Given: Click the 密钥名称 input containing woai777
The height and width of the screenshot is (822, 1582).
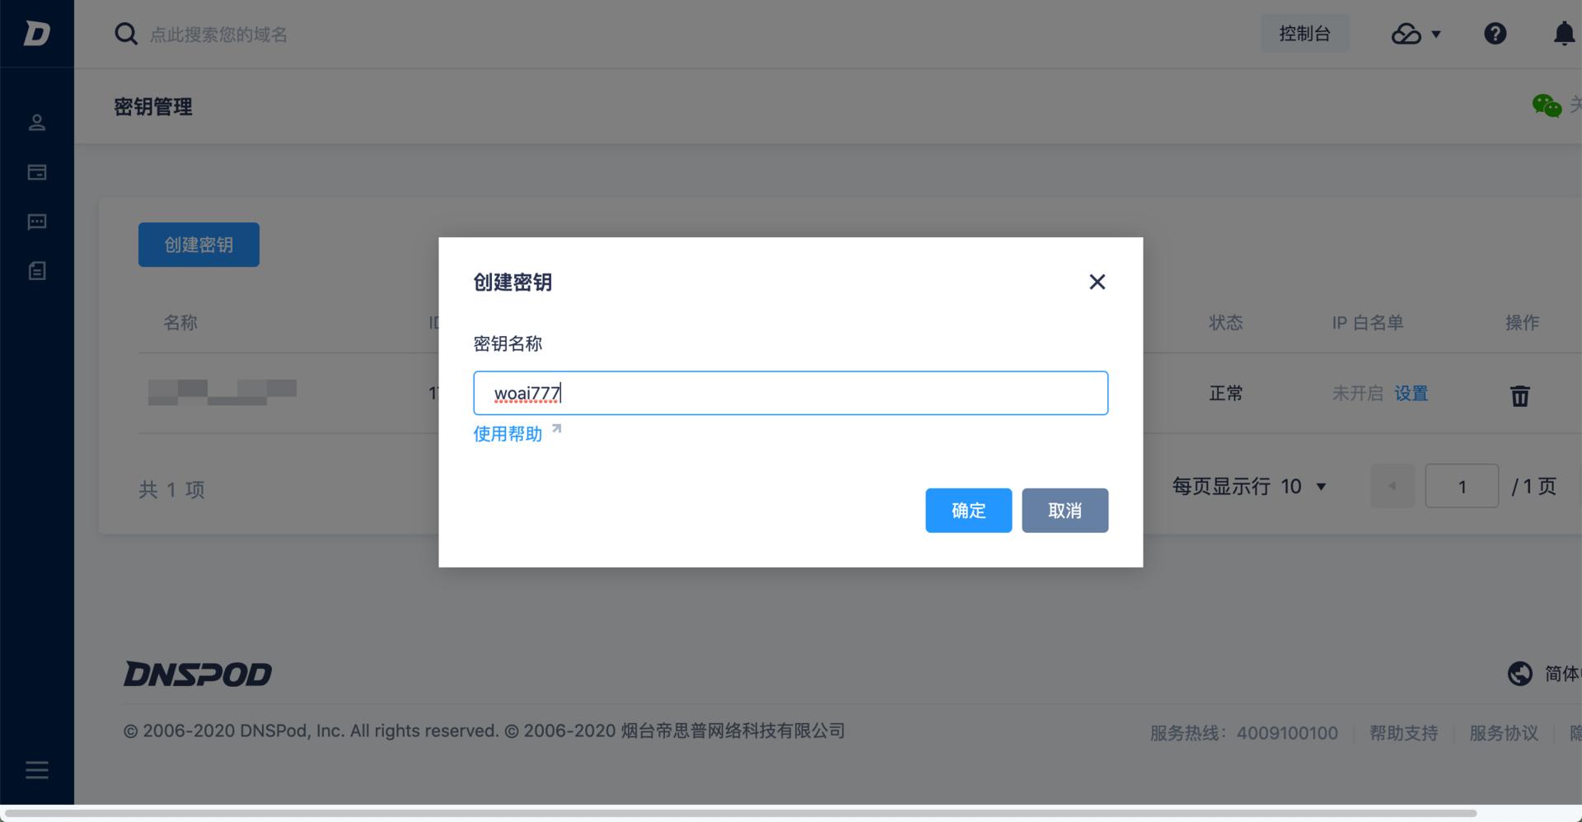Looking at the screenshot, I should pos(790,393).
